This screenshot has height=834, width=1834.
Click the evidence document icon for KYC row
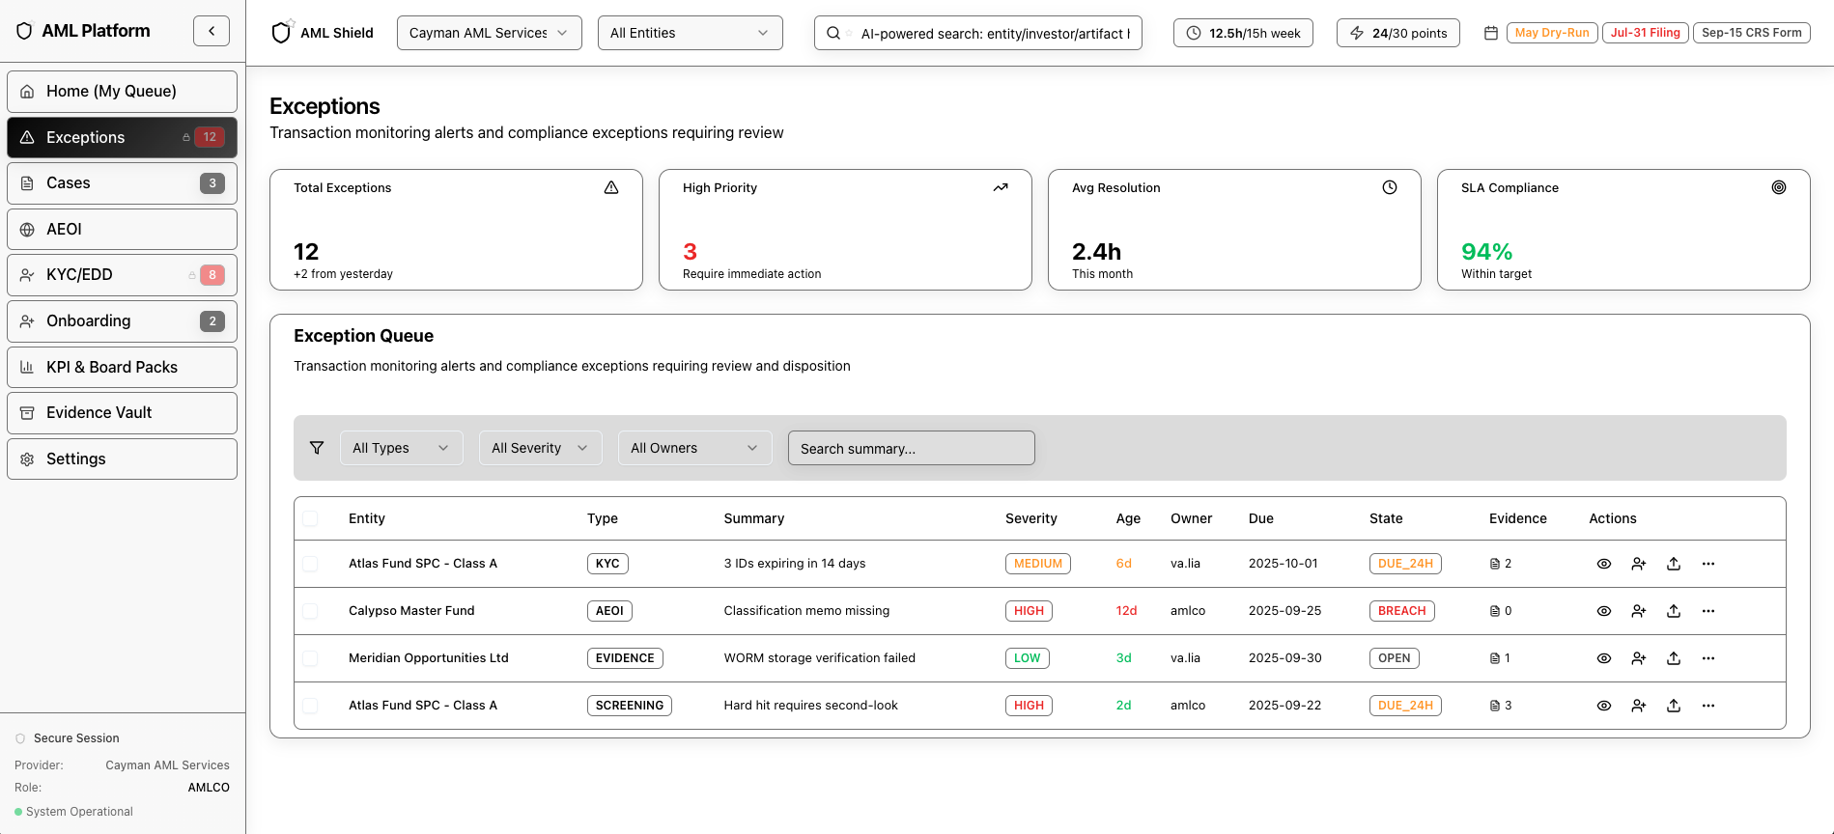1495,564
